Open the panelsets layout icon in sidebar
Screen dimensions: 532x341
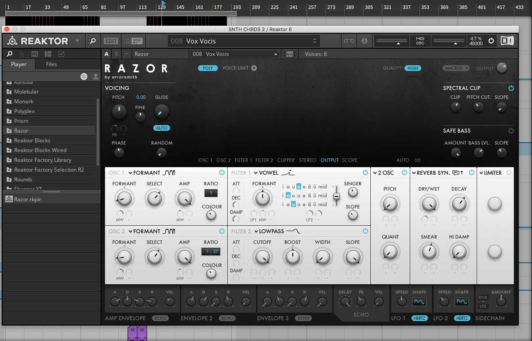(48, 54)
